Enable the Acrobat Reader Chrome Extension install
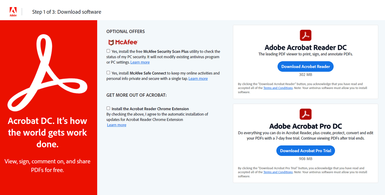The width and height of the screenshot is (385, 195). coord(108,108)
